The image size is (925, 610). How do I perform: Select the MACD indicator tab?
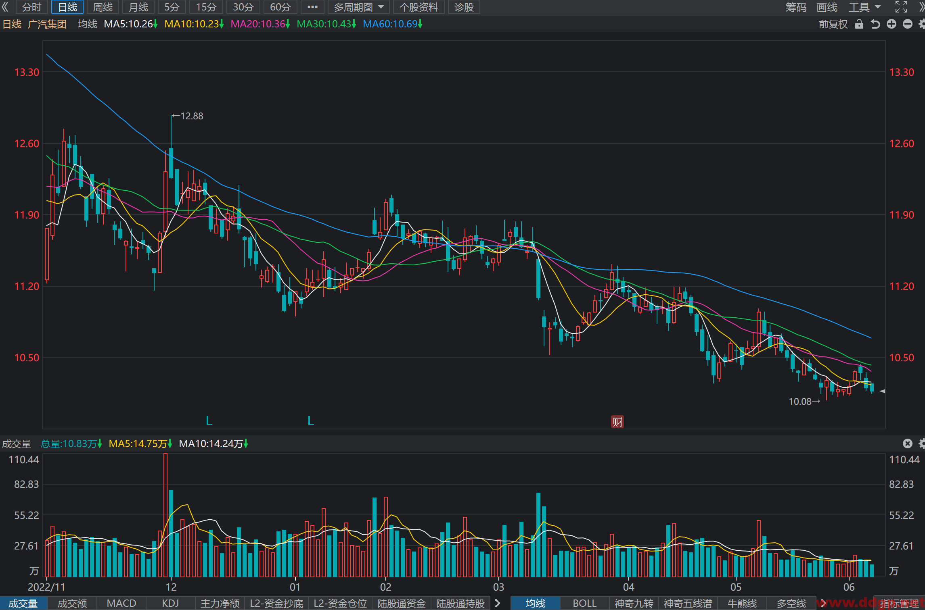[x=121, y=603]
